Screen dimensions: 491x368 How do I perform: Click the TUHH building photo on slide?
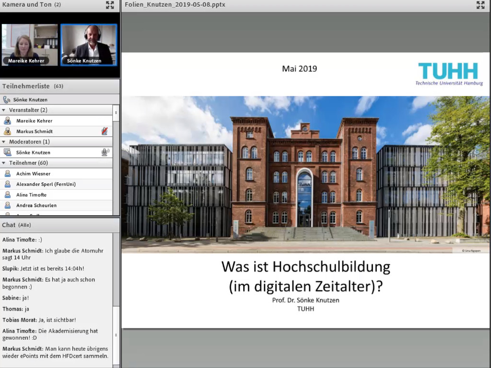point(305,174)
